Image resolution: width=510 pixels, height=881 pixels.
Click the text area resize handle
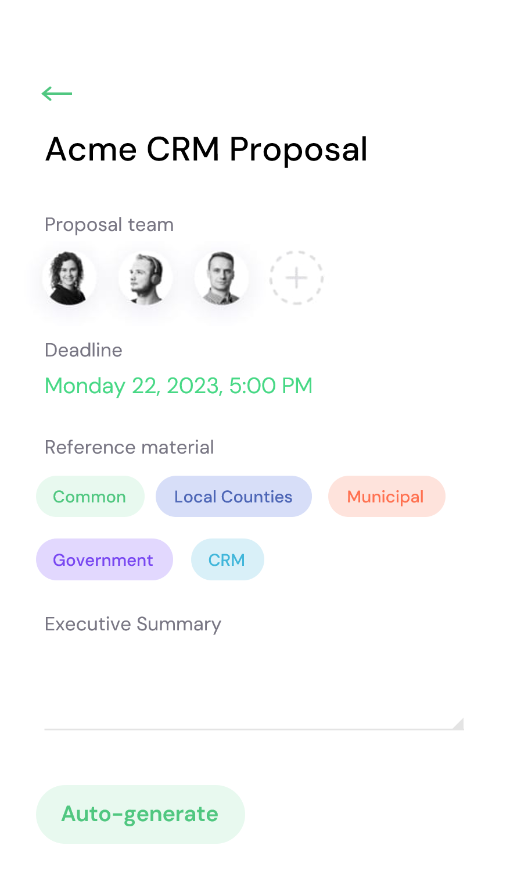point(458,724)
